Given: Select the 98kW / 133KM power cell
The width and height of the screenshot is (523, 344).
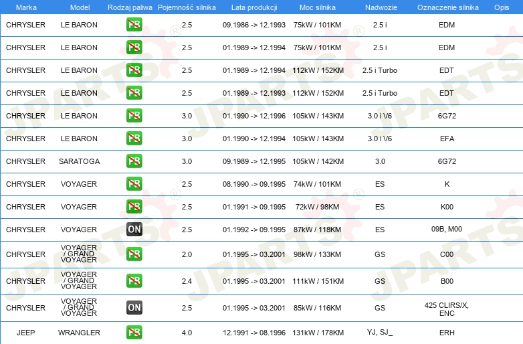Looking at the screenshot, I should (317, 254).
